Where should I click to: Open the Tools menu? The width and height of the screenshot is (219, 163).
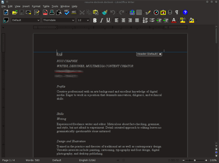(55, 7)
